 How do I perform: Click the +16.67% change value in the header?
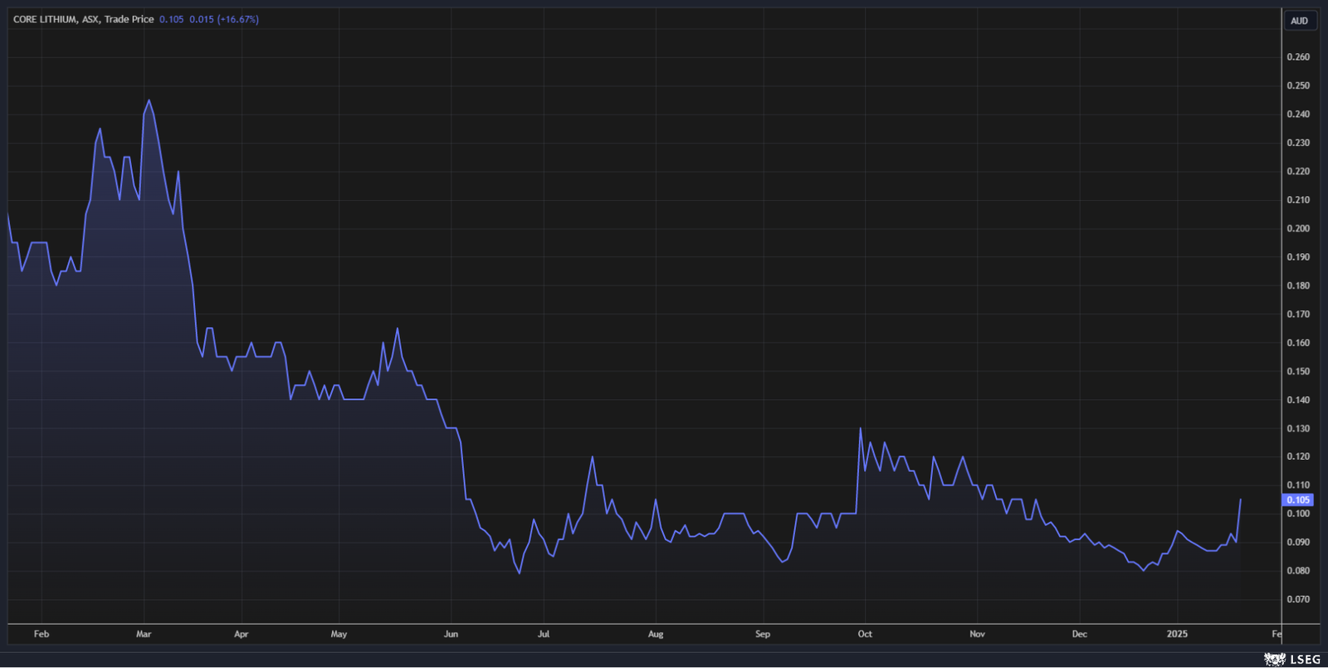coord(238,19)
